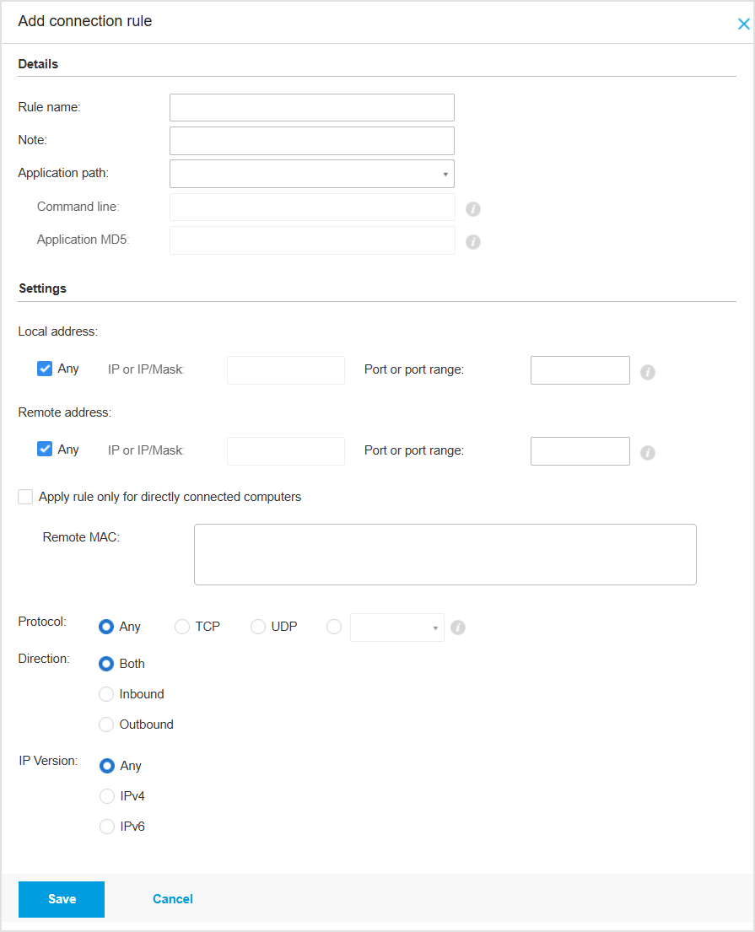Click the info icon beside Application MD5

pos(473,242)
